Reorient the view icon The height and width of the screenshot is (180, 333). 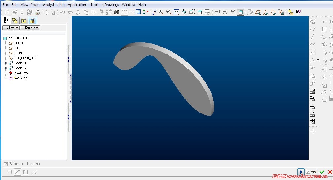pyautogui.click(x=184, y=12)
